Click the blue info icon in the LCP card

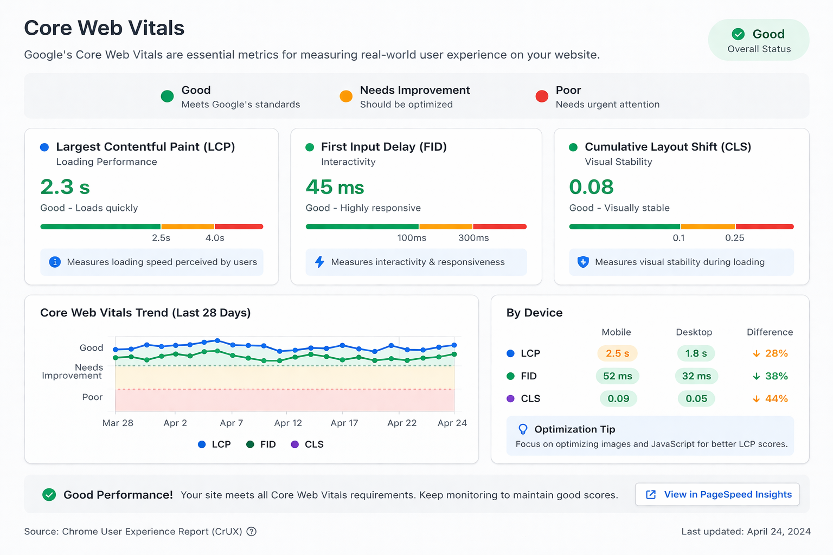(54, 262)
